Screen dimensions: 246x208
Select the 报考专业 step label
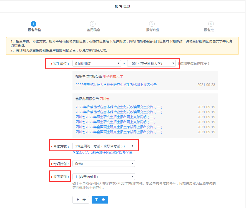click(x=153, y=30)
